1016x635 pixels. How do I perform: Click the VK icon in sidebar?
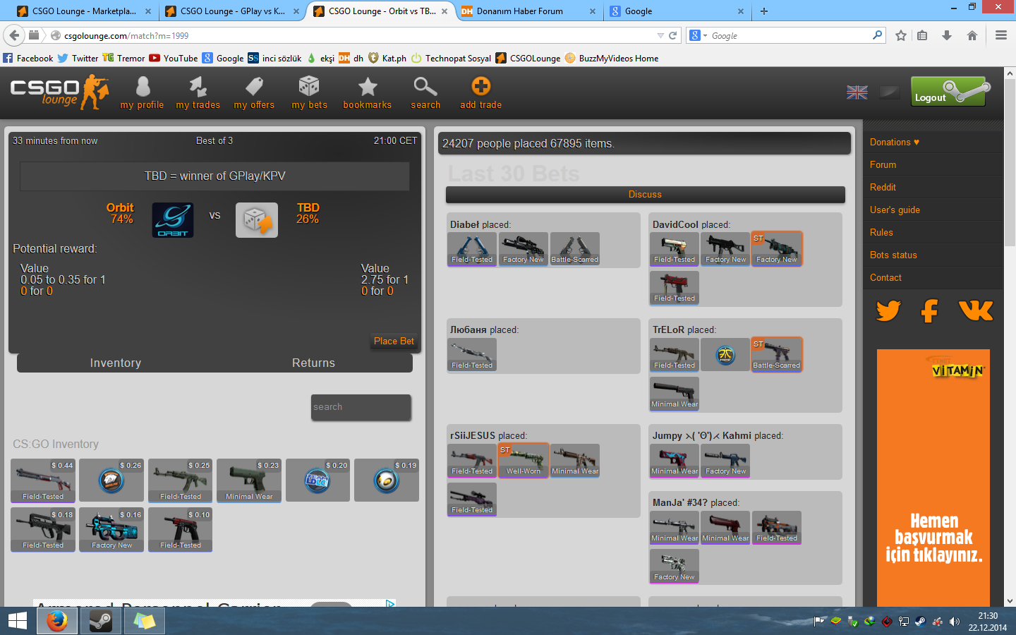coord(976,310)
